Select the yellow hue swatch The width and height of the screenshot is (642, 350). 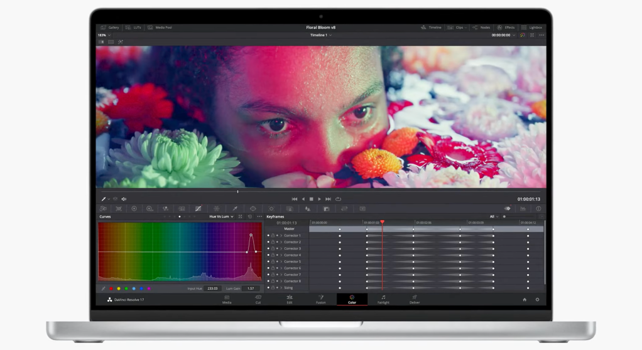click(119, 289)
